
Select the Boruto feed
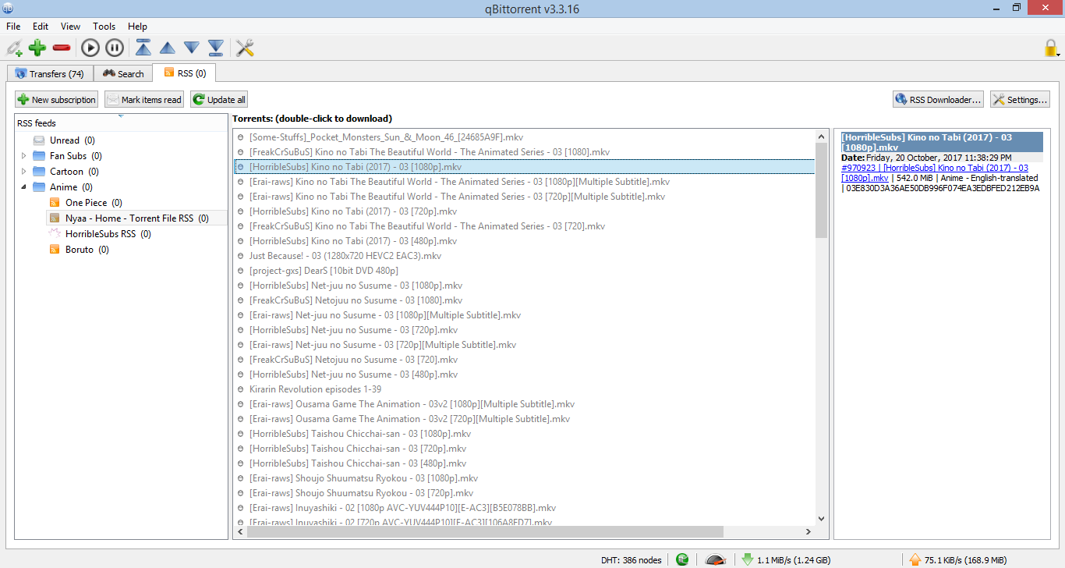click(80, 250)
